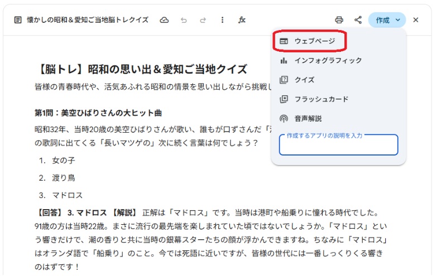Choose 音声解説 from the menu
Viewport: 441px width, 276px height.
(308, 118)
